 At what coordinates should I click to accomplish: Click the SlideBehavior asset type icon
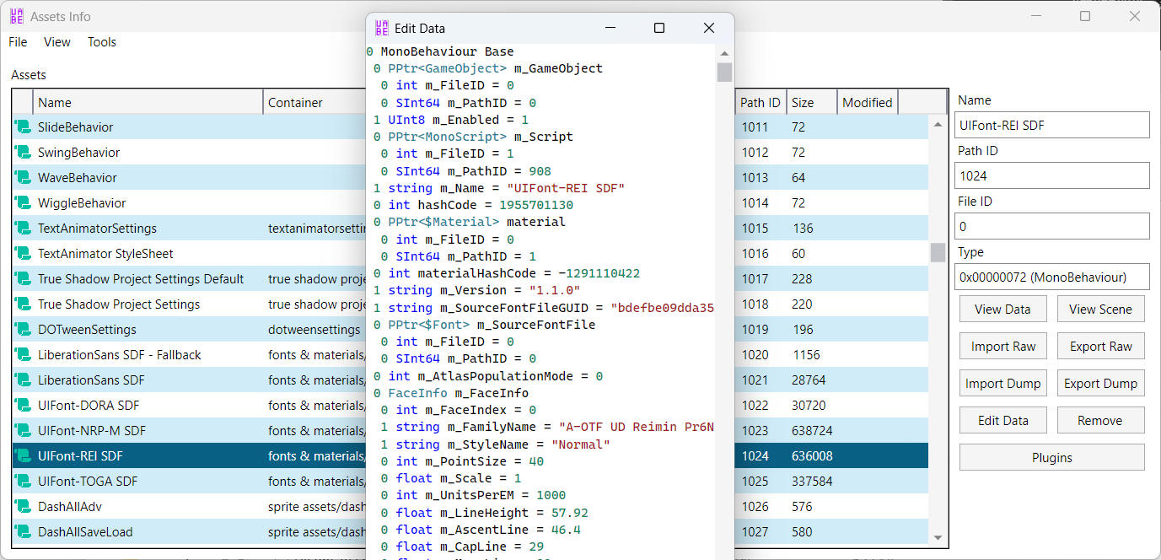[x=23, y=127]
